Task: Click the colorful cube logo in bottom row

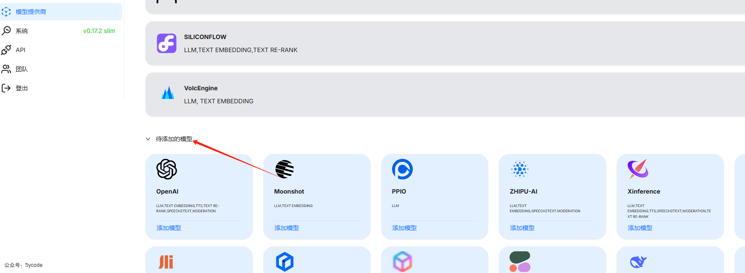Action: pyautogui.click(x=403, y=262)
